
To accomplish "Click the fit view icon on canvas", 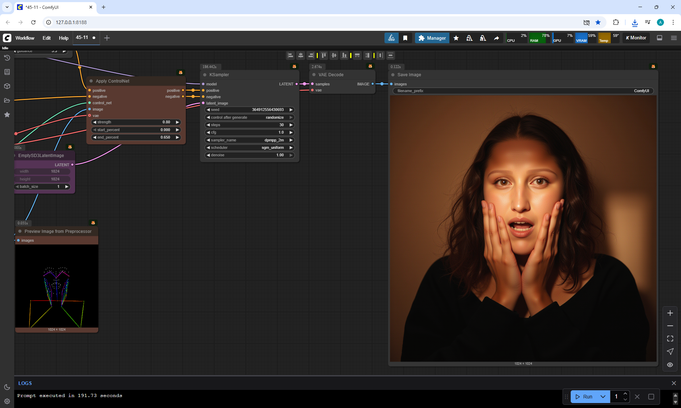I will (x=670, y=339).
